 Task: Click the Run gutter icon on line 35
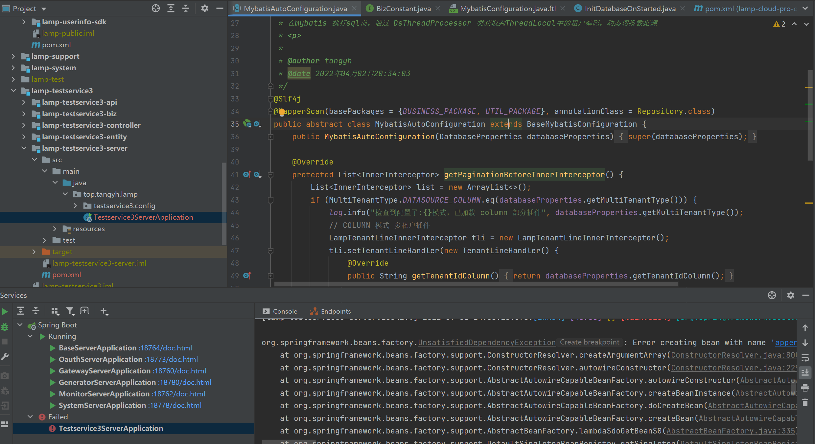[x=247, y=124]
